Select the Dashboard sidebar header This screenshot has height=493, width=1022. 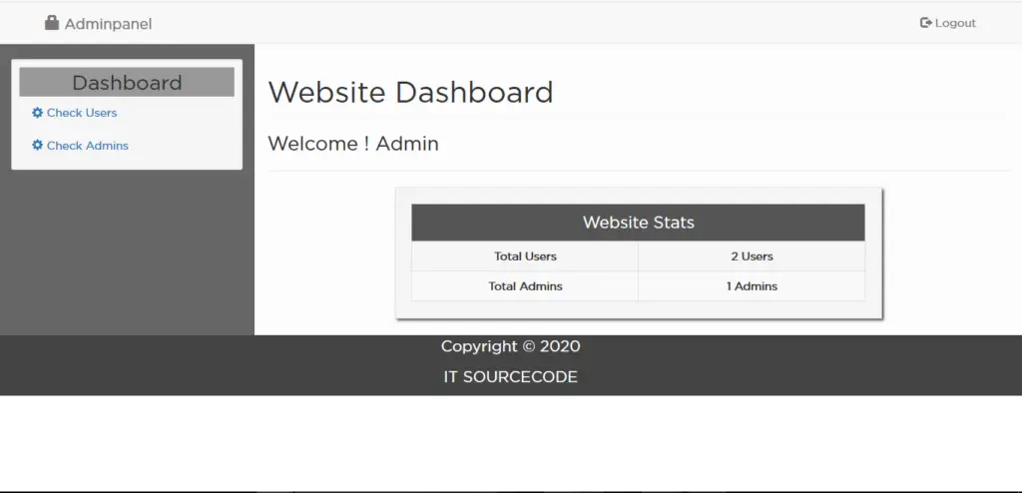tap(127, 83)
